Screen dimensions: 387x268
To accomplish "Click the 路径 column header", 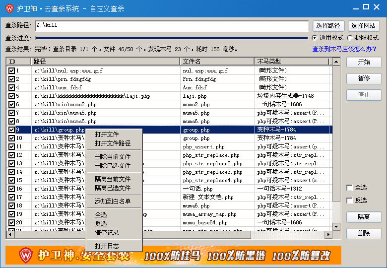I will (105, 62).
